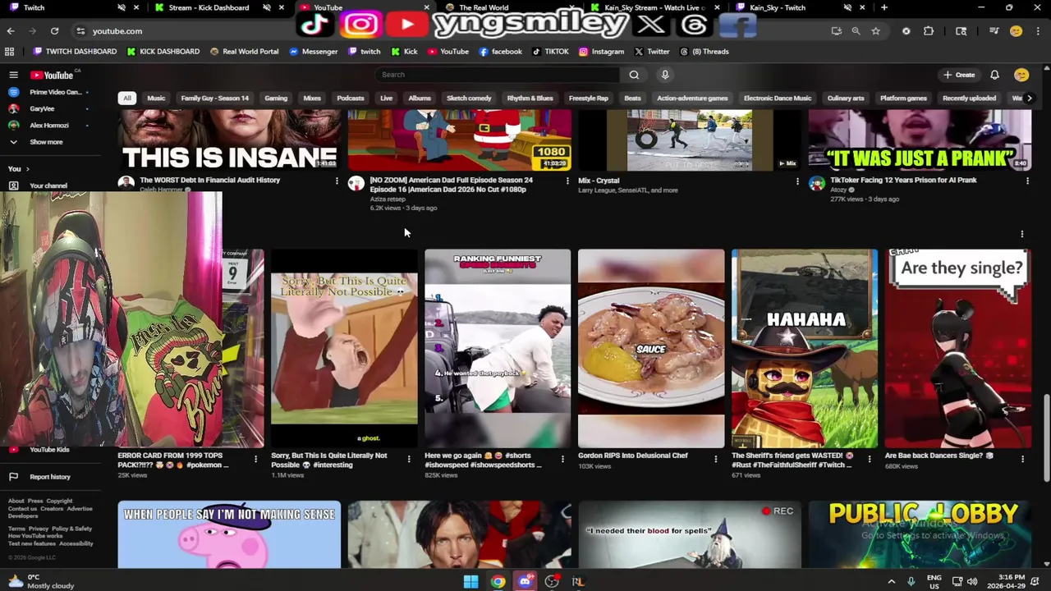Show more filter chips with right arrow

click(1030, 98)
